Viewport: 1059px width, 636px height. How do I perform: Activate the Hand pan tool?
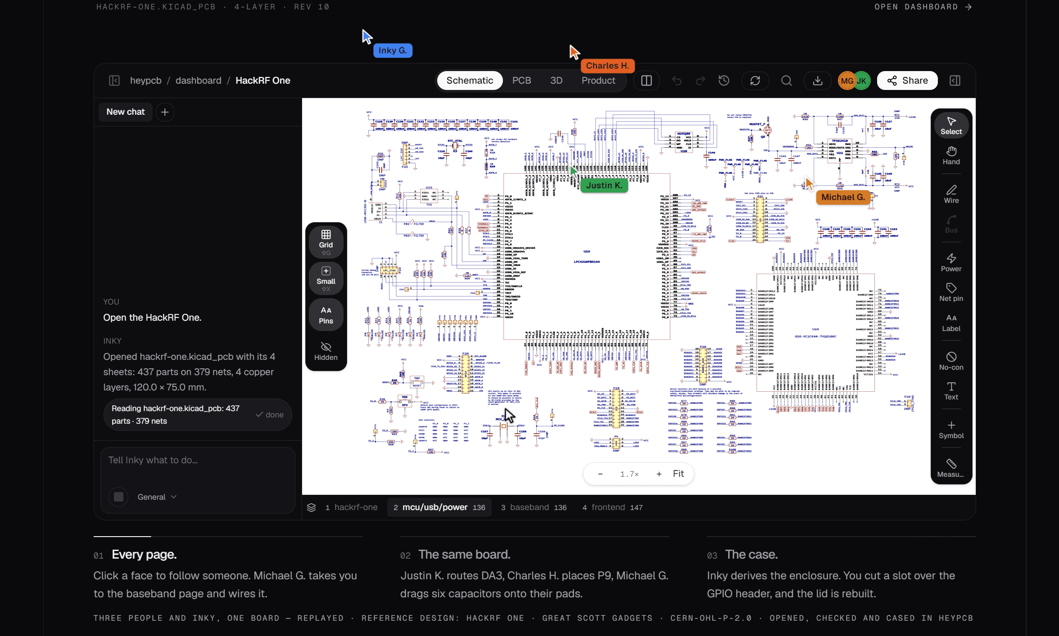point(951,156)
